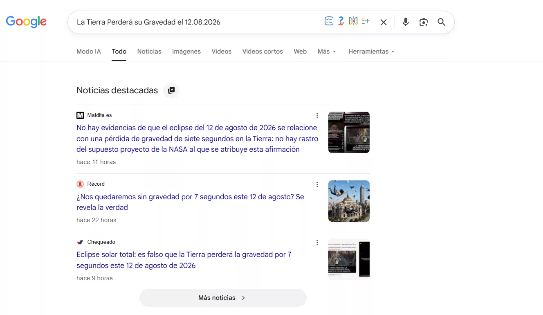Click the Récord article thumbnail
The image size is (543, 315).
pos(349,201)
